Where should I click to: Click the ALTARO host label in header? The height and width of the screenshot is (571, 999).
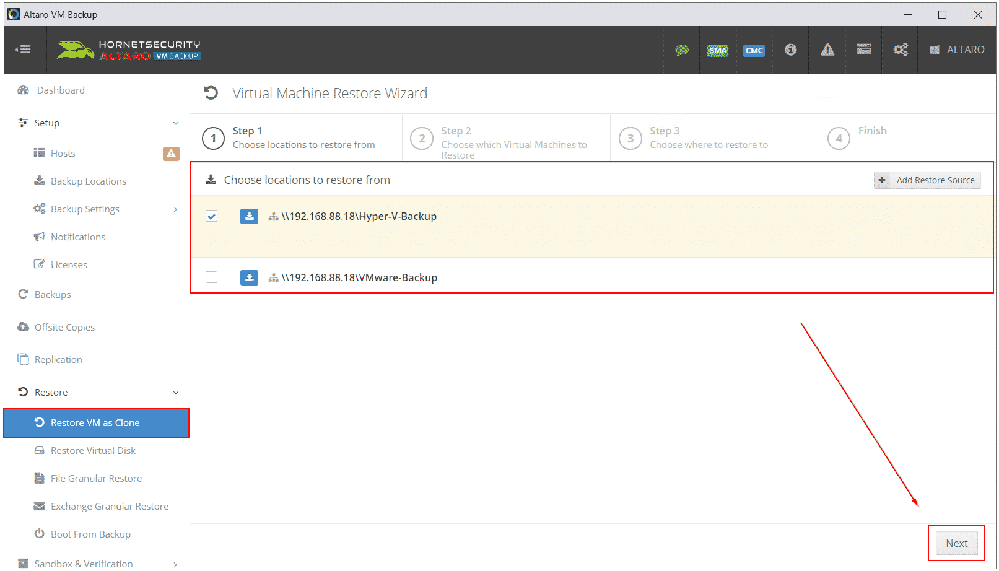point(958,50)
